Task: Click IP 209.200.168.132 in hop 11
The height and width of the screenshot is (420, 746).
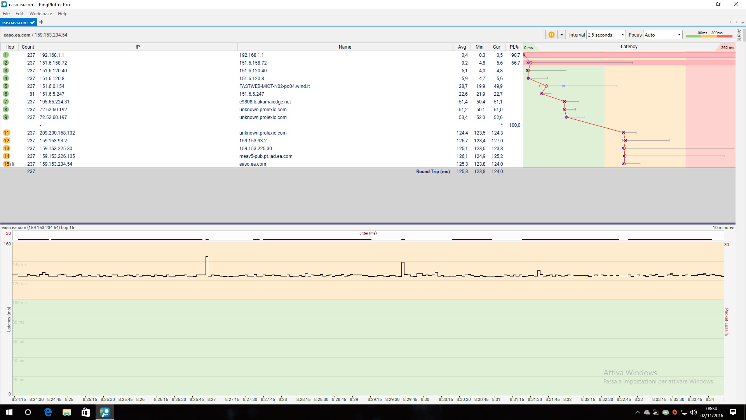Action: click(57, 133)
